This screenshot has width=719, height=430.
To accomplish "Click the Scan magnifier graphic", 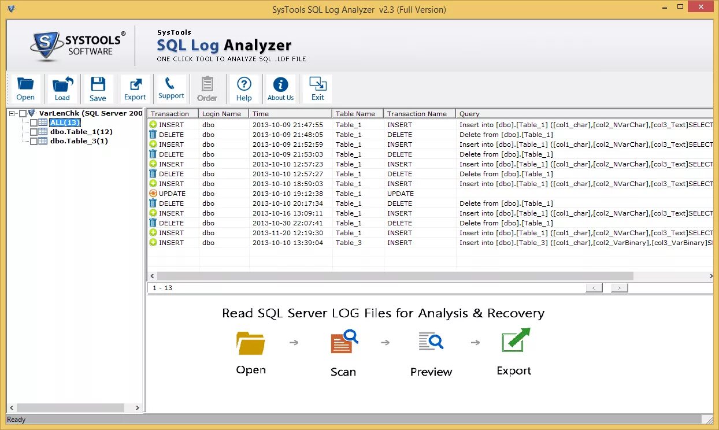I will point(344,341).
